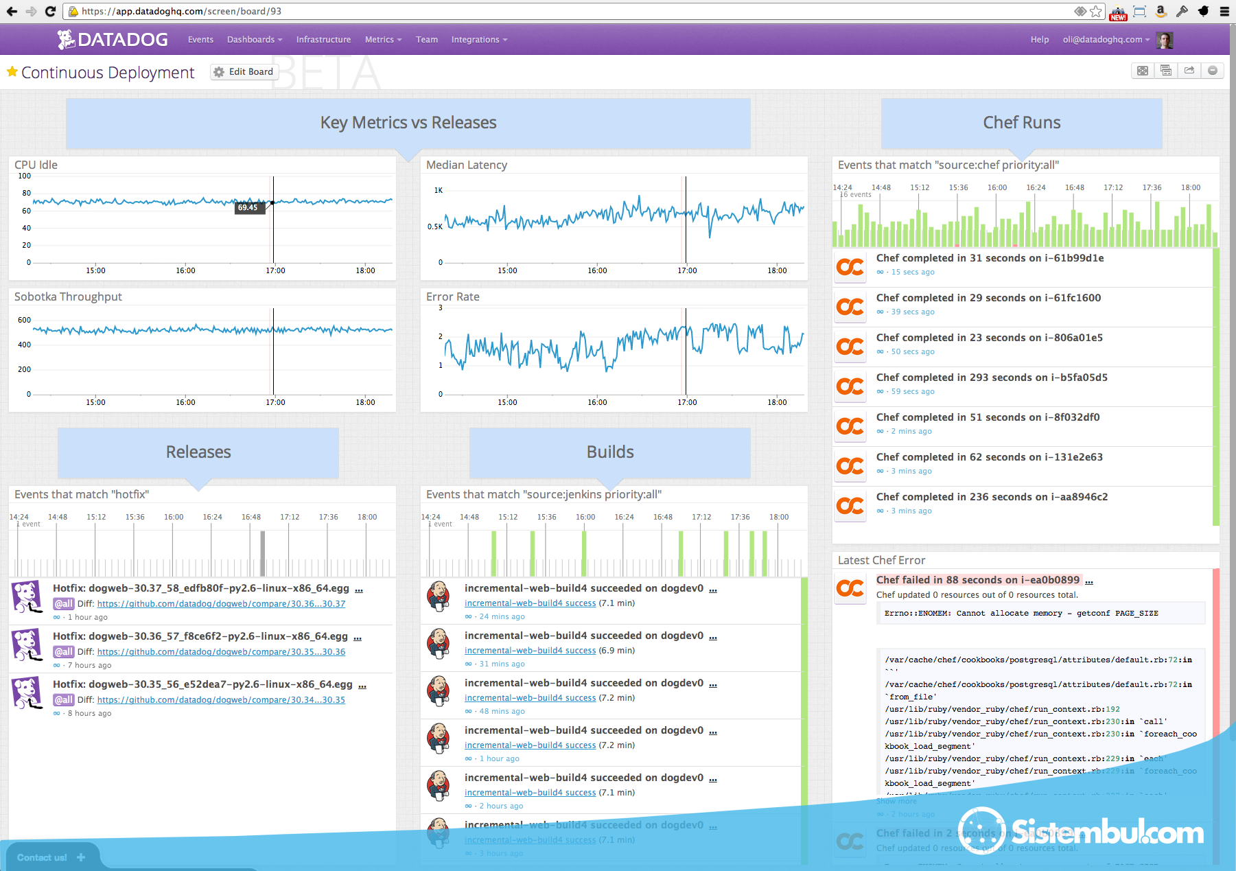Click the Jenkins avatar on the 24 mins ago build
The image size is (1236, 871).
pos(439,596)
